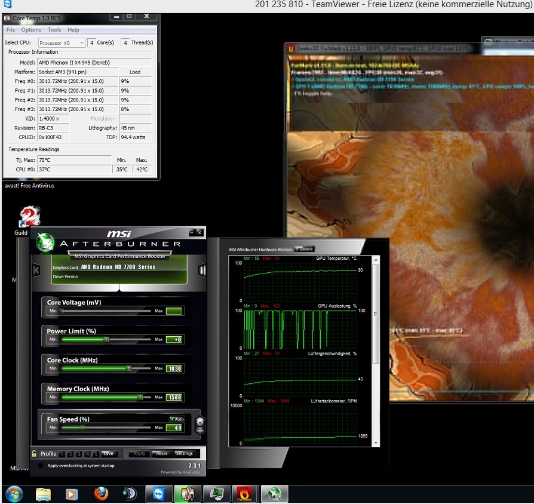Click the Detach button on the hardware monitor
The image size is (534, 504).
point(304,249)
